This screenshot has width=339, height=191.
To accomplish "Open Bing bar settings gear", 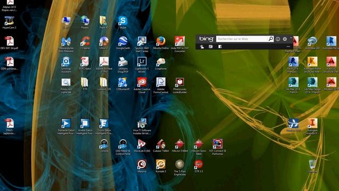I will (285, 39).
